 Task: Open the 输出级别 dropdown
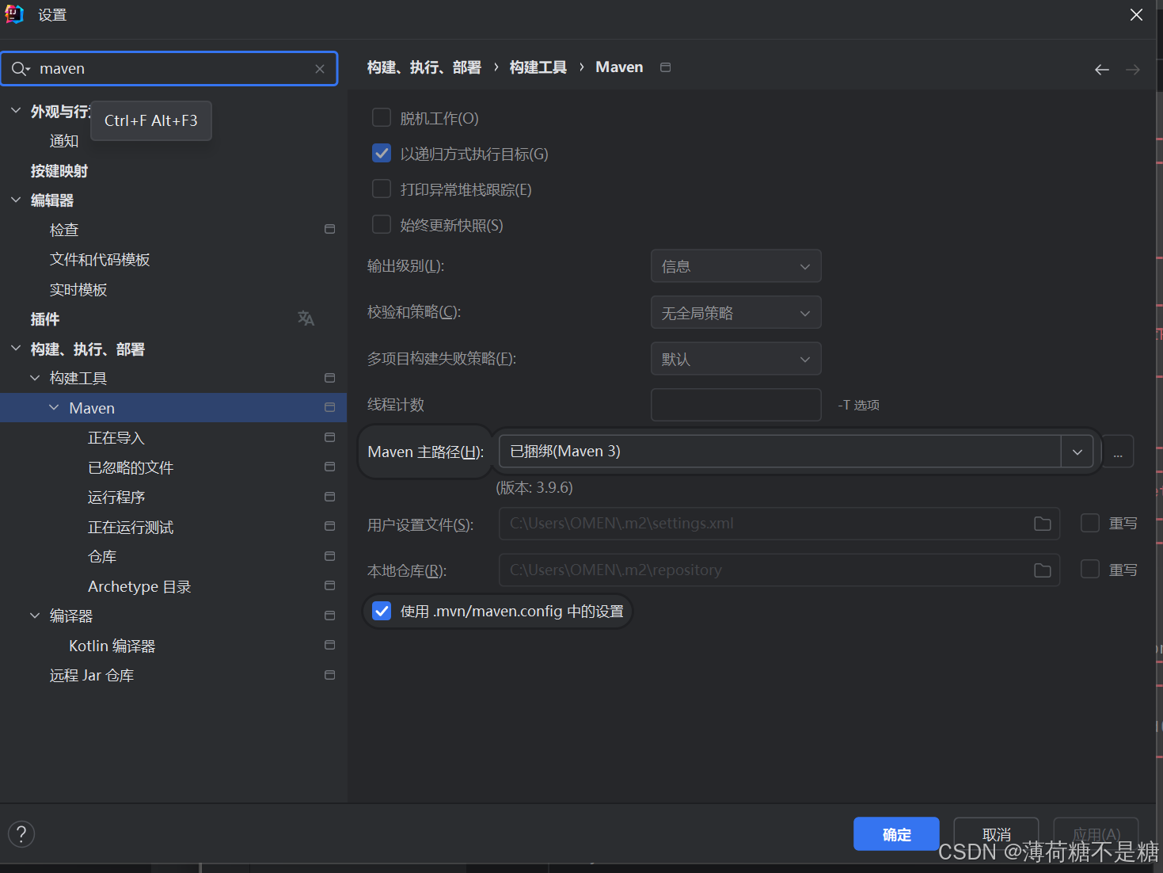coord(735,265)
